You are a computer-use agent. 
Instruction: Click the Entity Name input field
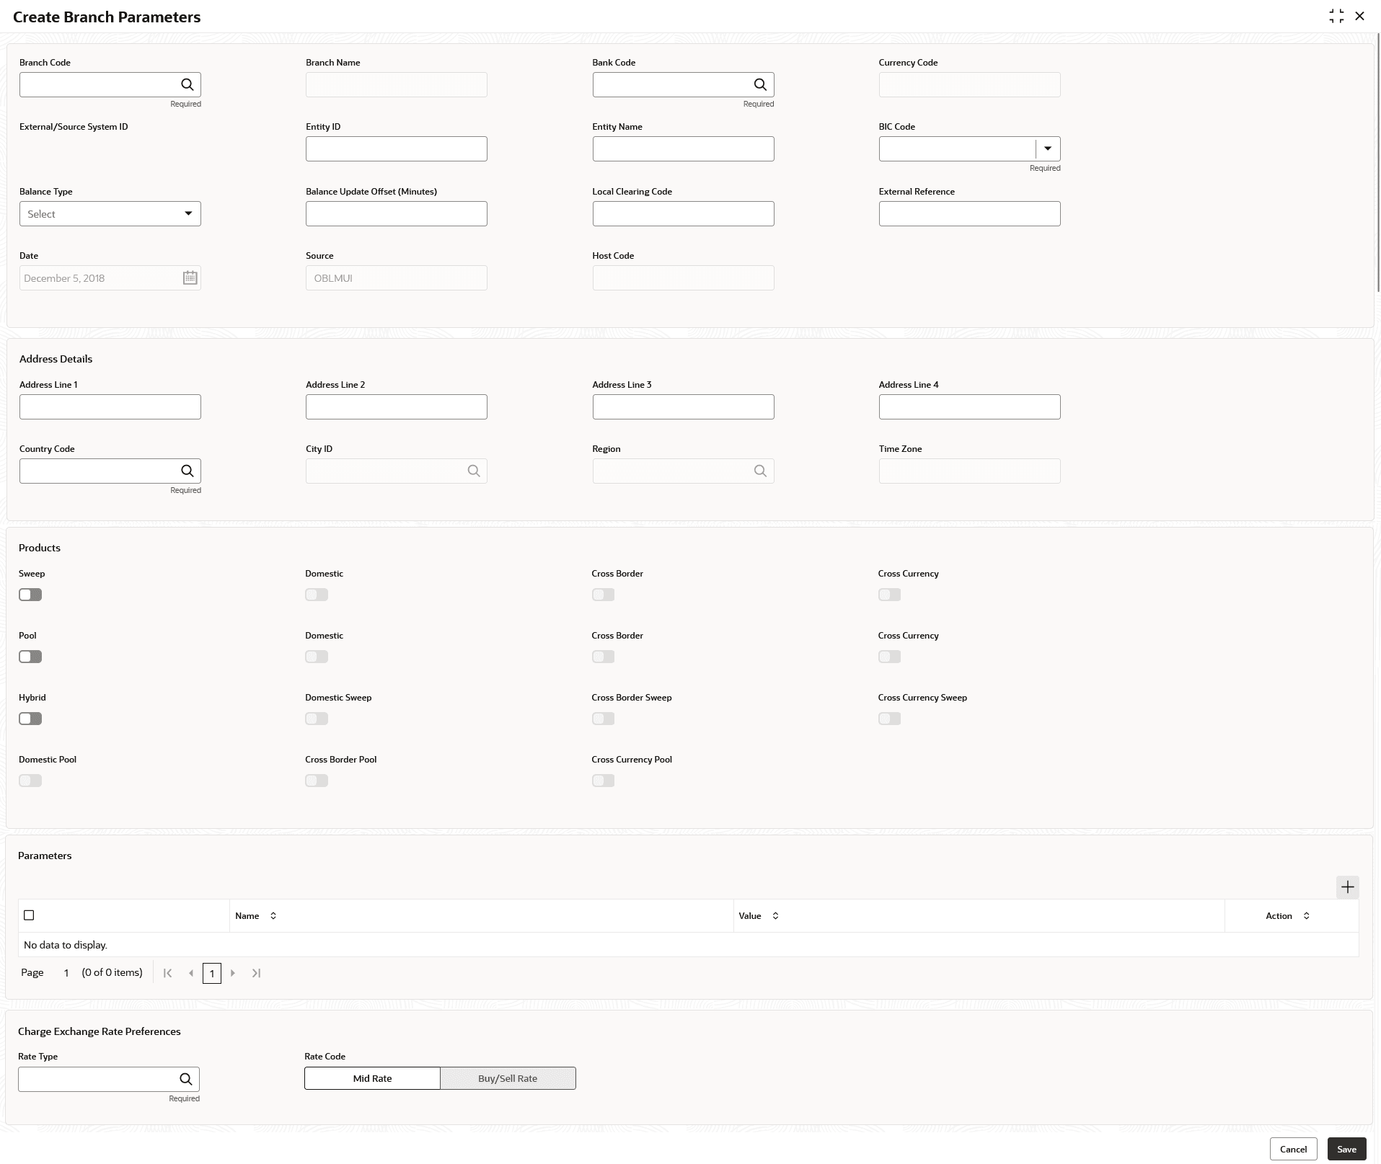click(x=683, y=149)
